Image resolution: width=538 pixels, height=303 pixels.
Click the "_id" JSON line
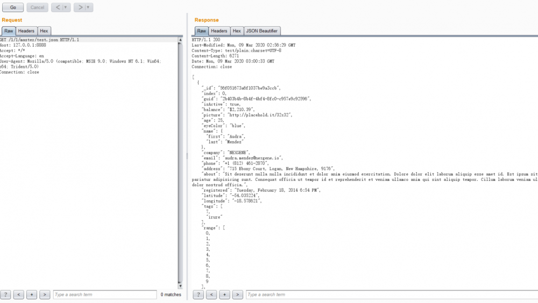coord(241,88)
